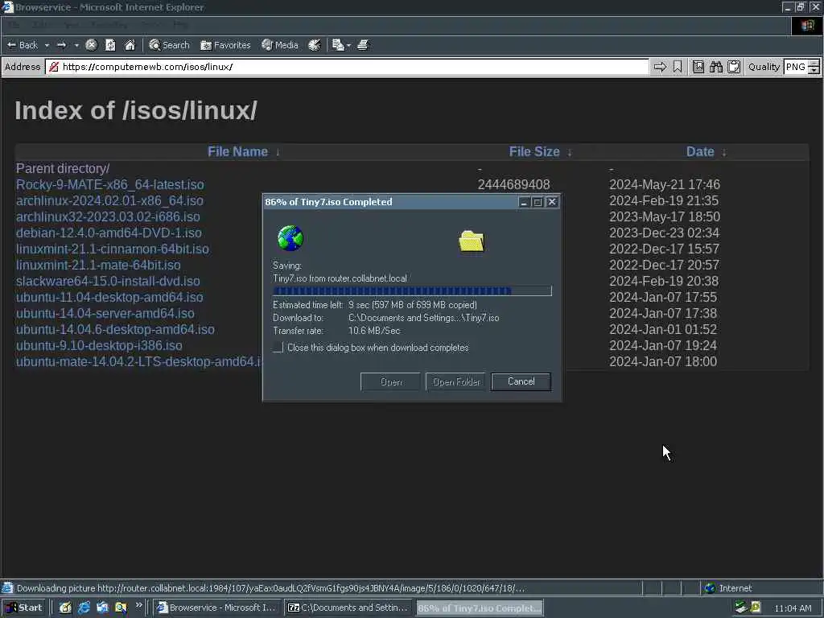Screen dimensions: 824x618
Task: Click the bookmark icon beside the Go arrow
Action: [678, 67]
